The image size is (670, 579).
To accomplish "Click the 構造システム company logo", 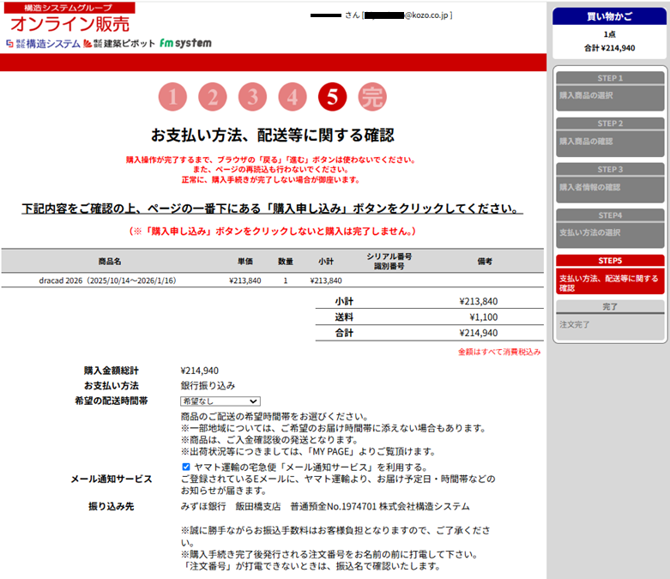I will (x=43, y=43).
